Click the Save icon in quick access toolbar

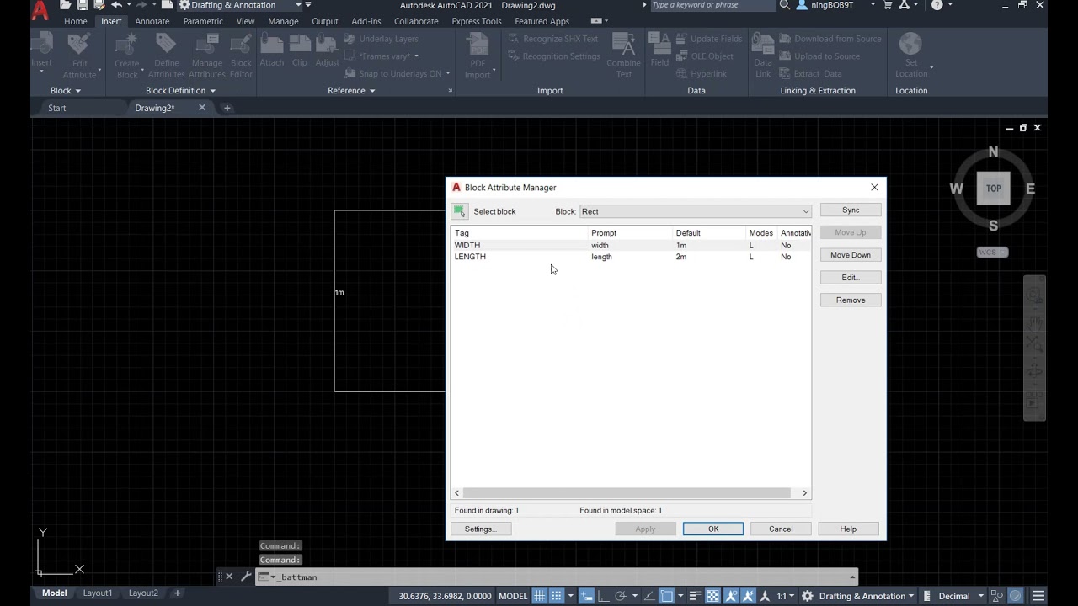pos(83,5)
